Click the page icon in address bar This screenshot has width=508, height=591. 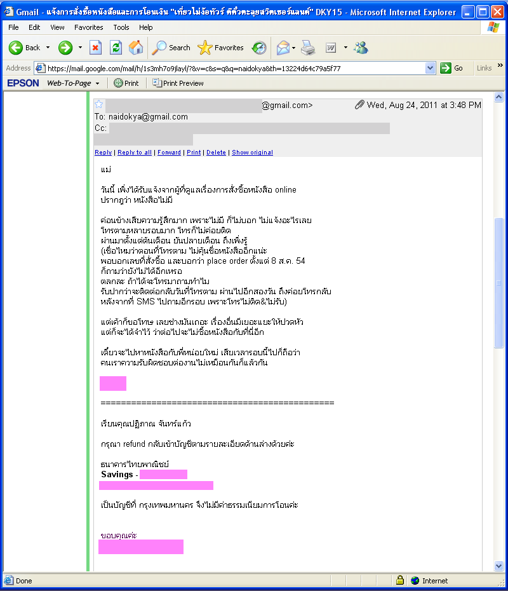[x=40, y=68]
